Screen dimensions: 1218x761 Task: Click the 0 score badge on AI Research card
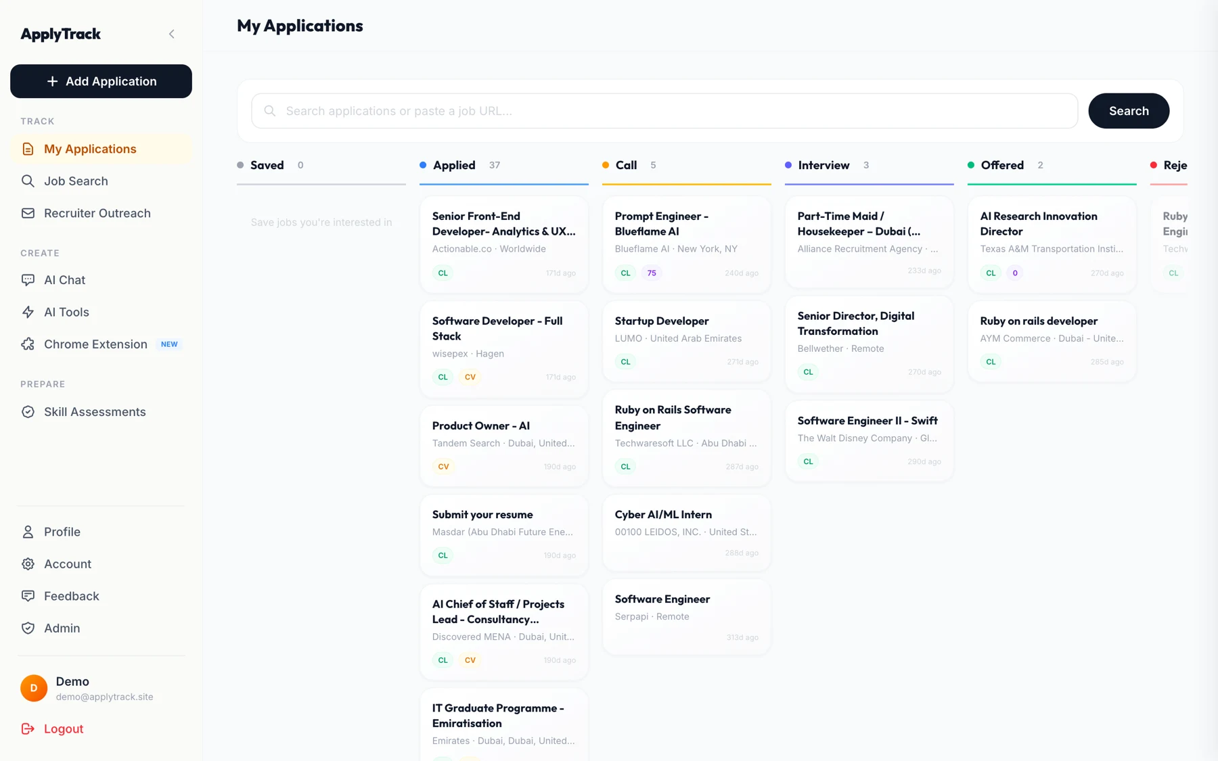click(x=1015, y=273)
